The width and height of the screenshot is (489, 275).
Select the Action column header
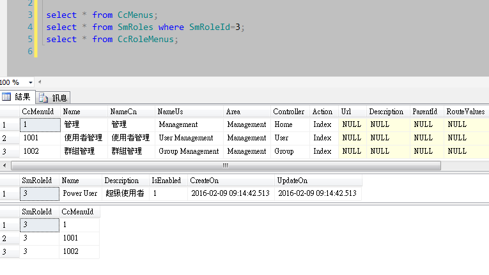[x=324, y=112]
